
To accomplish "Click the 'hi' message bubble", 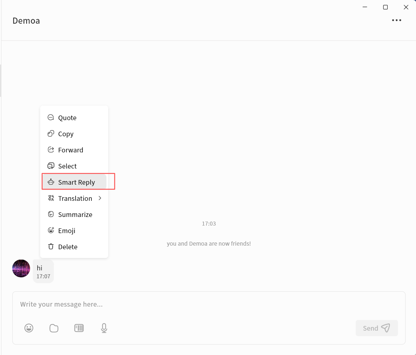I will coord(43,271).
